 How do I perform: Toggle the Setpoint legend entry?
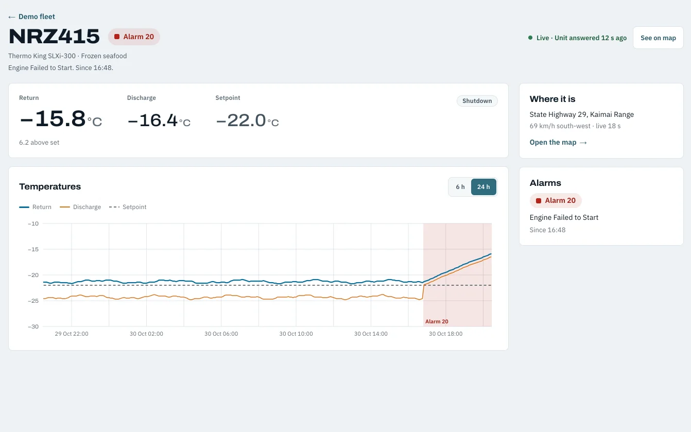pyautogui.click(x=128, y=207)
